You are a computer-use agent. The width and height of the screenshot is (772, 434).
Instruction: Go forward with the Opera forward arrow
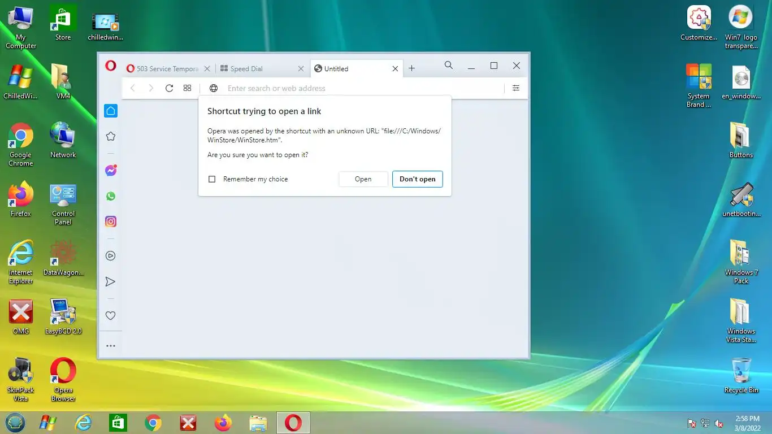click(x=151, y=88)
